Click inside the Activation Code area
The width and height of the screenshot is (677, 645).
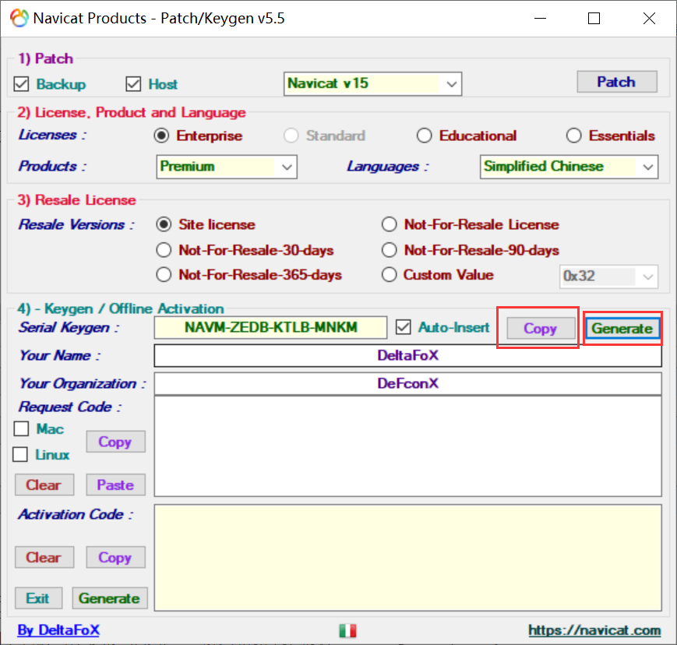tap(407, 558)
